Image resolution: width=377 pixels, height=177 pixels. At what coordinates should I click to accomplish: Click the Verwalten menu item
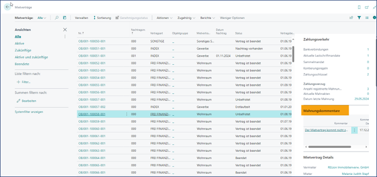coord(82,18)
